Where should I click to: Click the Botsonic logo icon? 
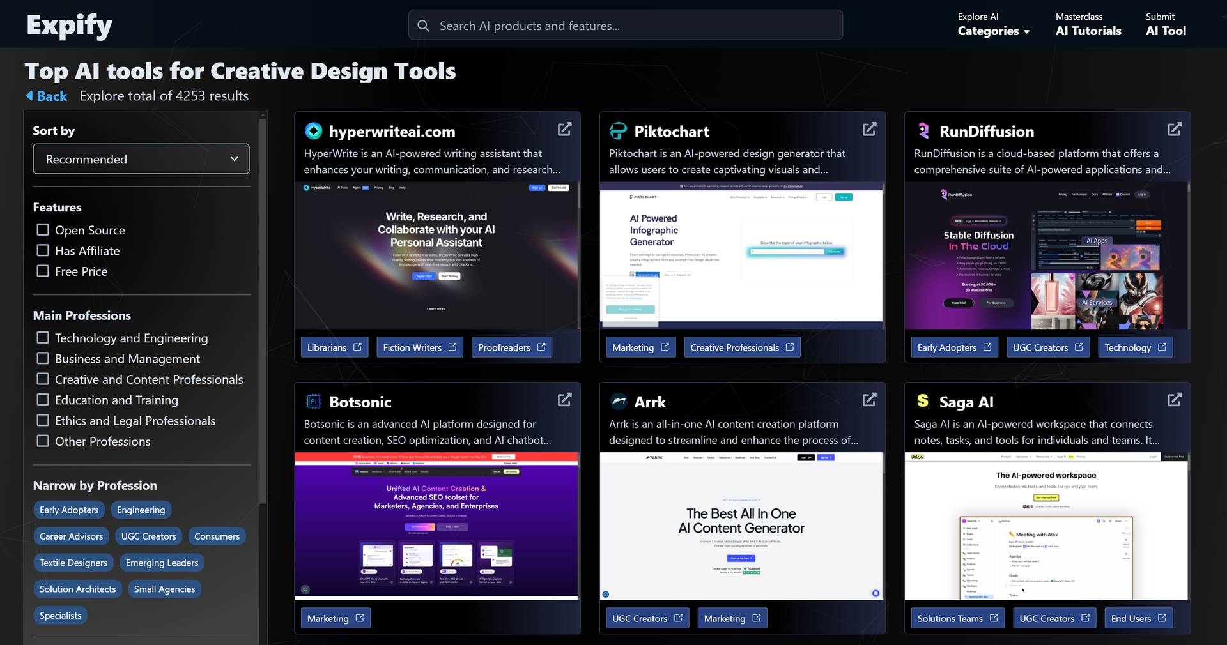click(313, 401)
